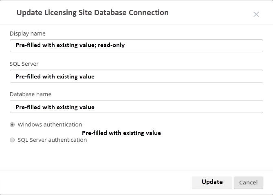Close the dialog with the X icon

pyautogui.click(x=256, y=15)
